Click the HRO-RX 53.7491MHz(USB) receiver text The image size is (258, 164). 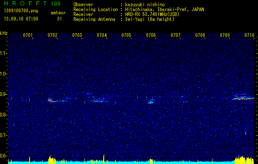(152, 14)
